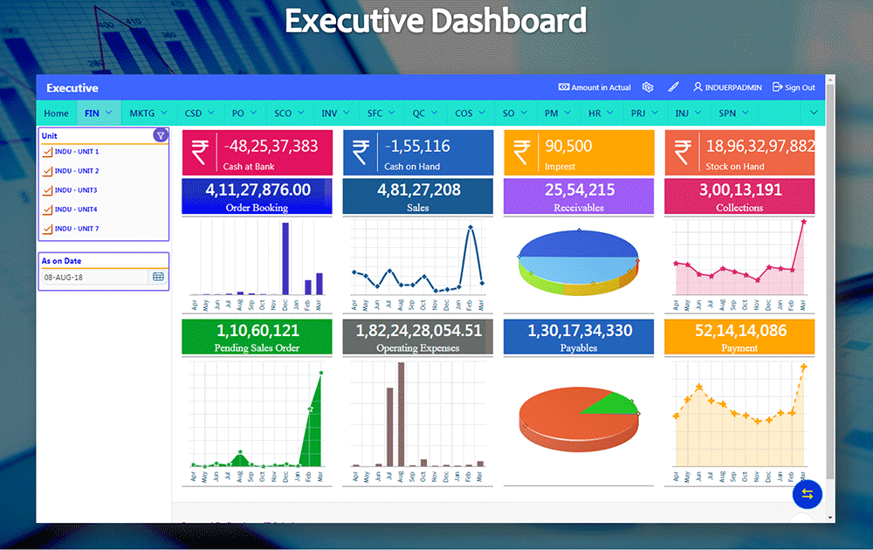Uncheck the INDU - UNIT 1 checkbox
The width and height of the screenshot is (873, 550).
tap(47, 152)
